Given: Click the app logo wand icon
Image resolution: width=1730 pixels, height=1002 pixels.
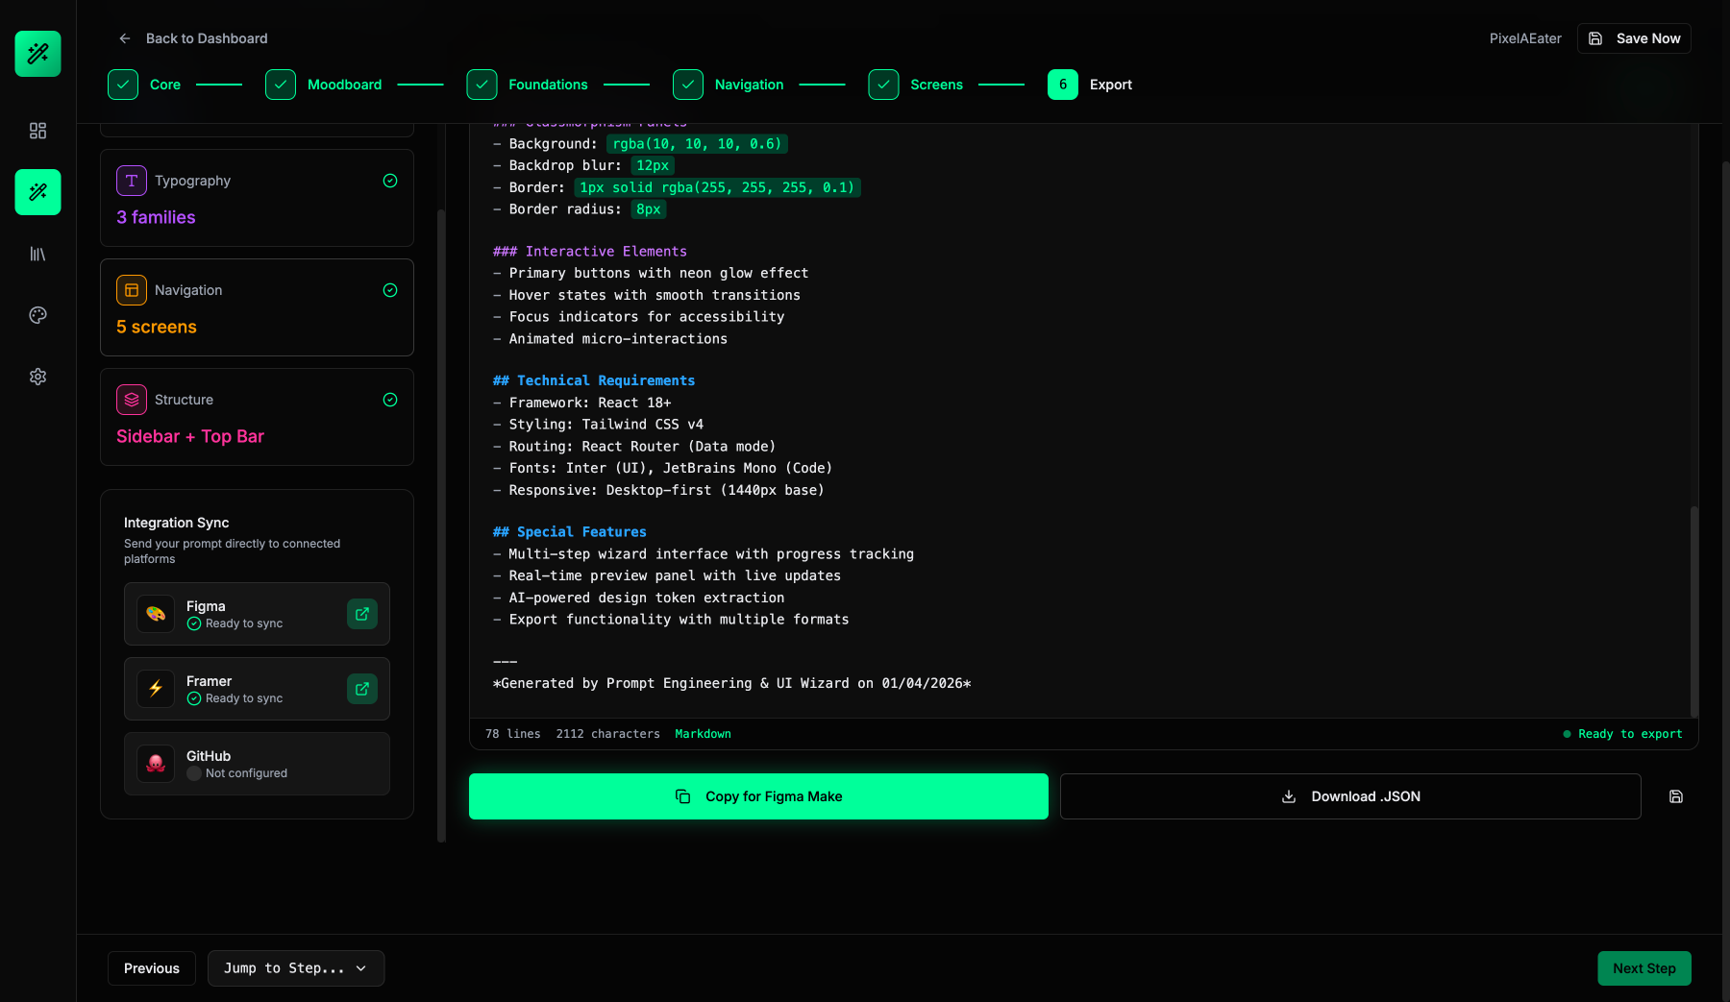Looking at the screenshot, I should click(38, 54).
